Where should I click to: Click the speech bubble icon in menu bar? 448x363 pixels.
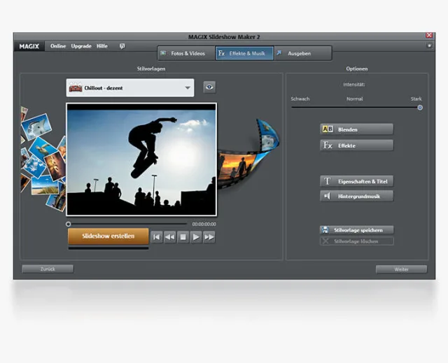(122, 46)
